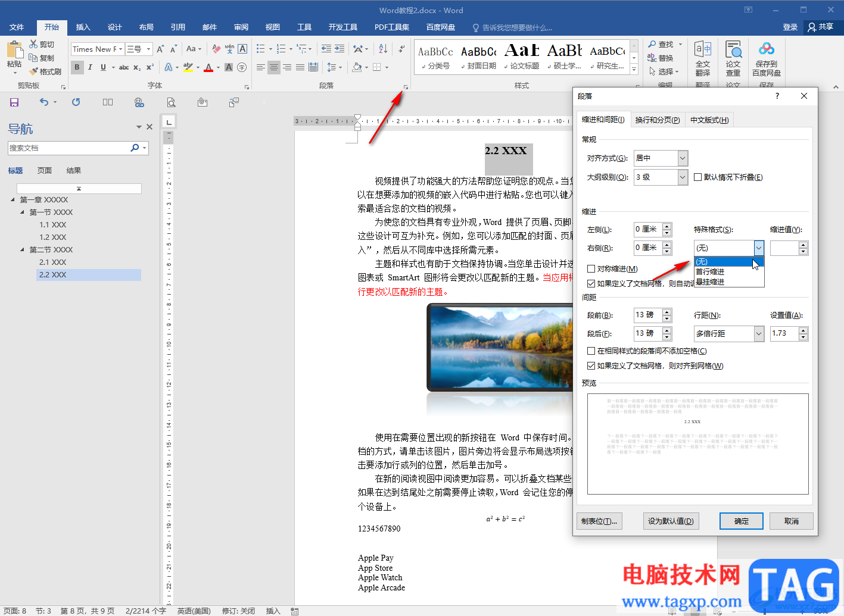844x616 pixels.
Task: Switch to 换行和分页 tab
Action: 658,120
